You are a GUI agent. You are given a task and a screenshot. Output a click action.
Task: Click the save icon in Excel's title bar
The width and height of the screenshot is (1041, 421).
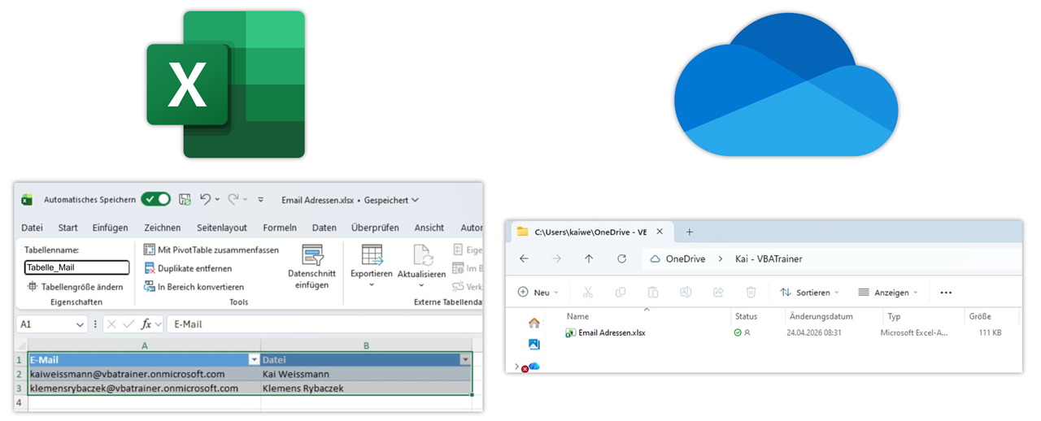pyautogui.click(x=185, y=199)
